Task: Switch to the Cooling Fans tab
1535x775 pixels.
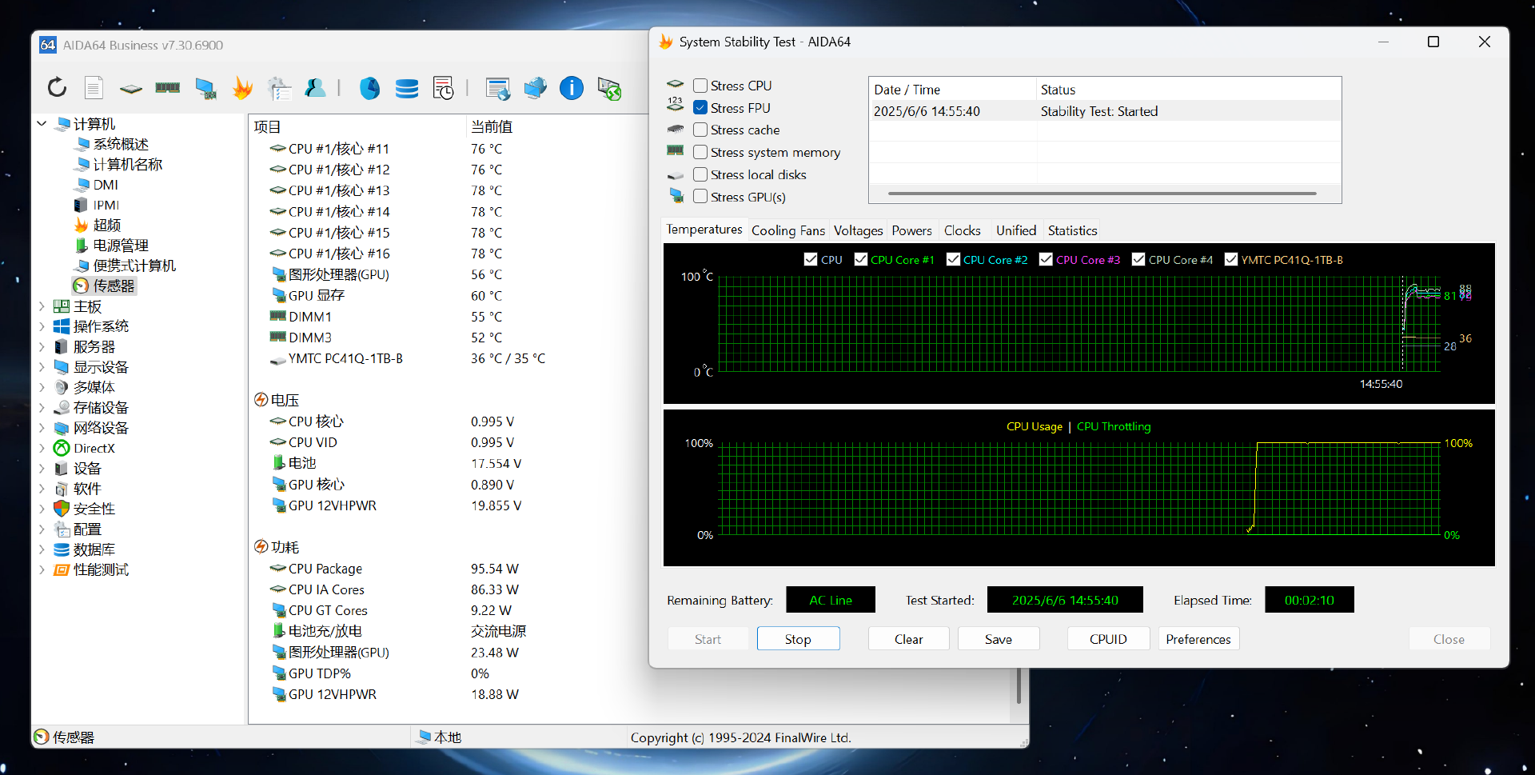Action: click(787, 230)
